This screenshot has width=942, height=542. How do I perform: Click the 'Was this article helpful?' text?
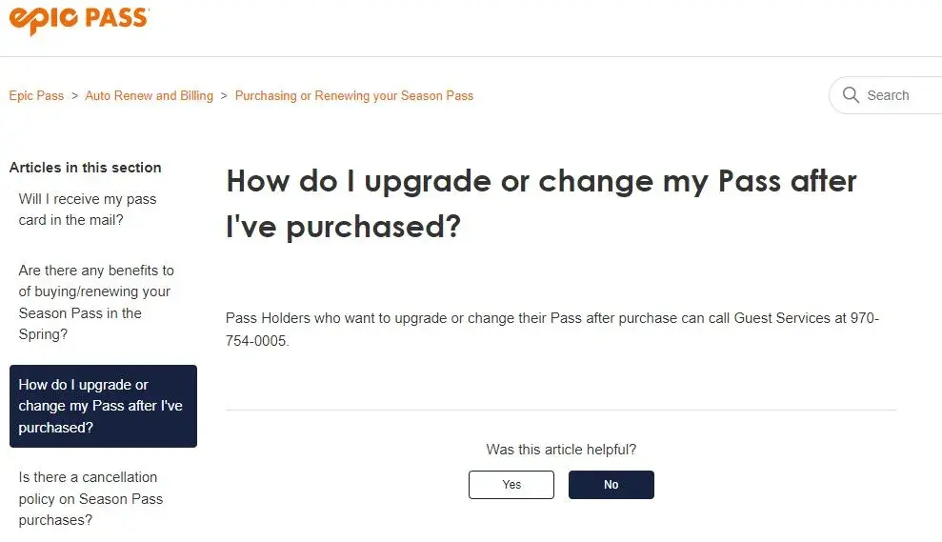tap(561, 450)
